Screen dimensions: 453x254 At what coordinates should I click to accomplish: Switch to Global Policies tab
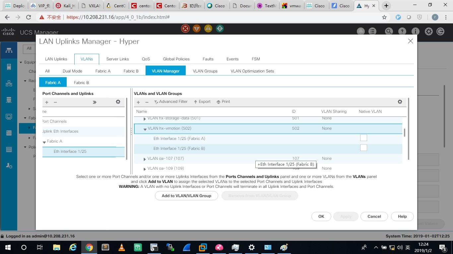click(x=176, y=59)
